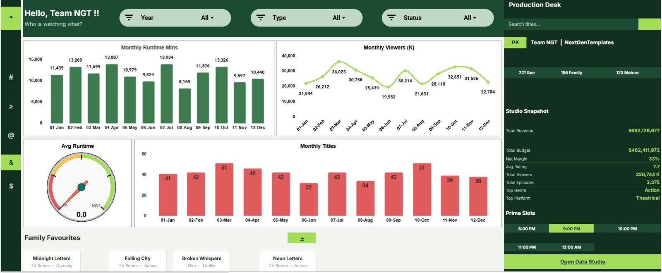Click the 07-Jul bar in Monthly Runtime Mins
This screenshot has height=273, width=662.
click(x=166, y=94)
